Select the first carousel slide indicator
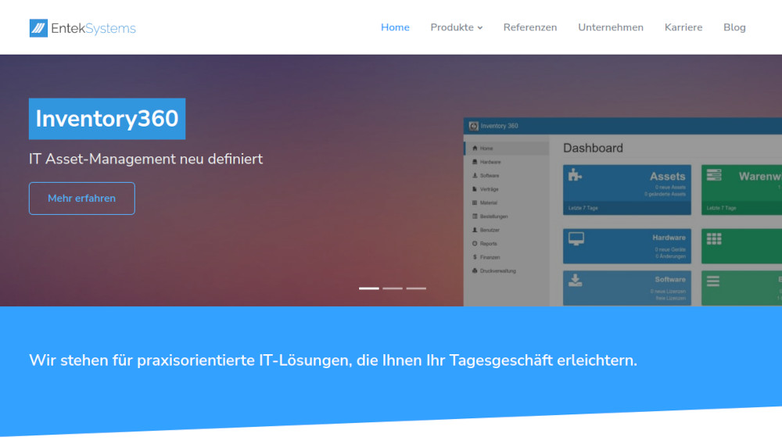This screenshot has width=782, height=444. coord(369,288)
